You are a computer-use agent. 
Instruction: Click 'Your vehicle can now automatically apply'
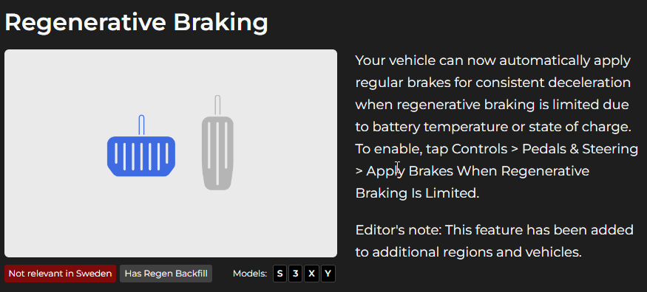coord(492,61)
